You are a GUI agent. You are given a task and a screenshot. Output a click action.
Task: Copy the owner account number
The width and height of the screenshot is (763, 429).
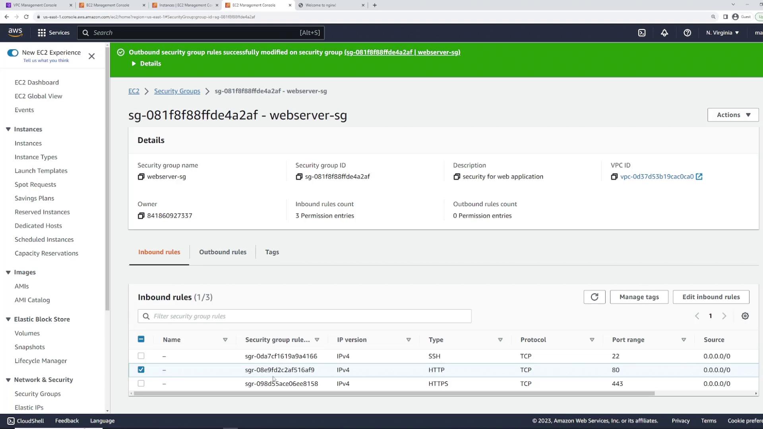click(x=141, y=216)
